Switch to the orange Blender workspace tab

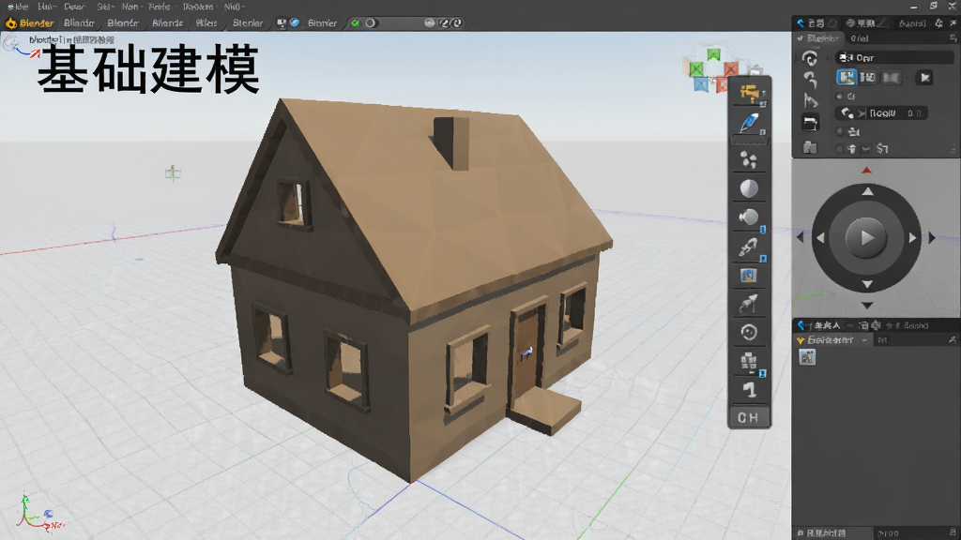click(x=37, y=23)
